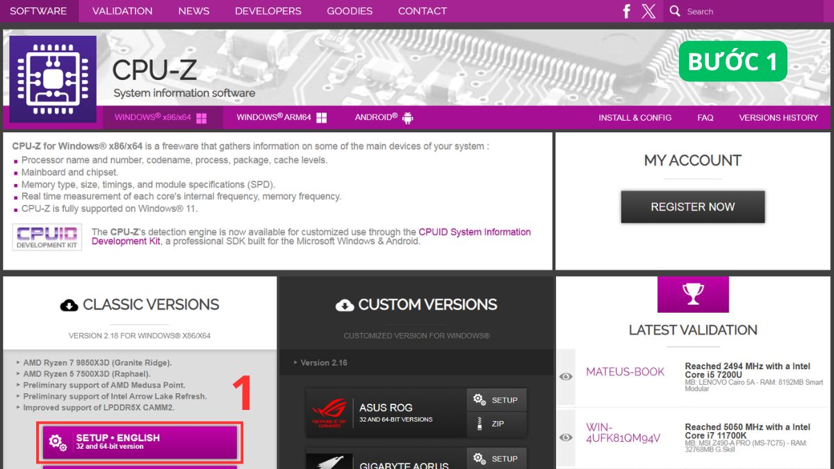Click eye icon next to MATEUS-BOOK
Image resolution: width=834 pixels, height=469 pixels.
(x=566, y=377)
